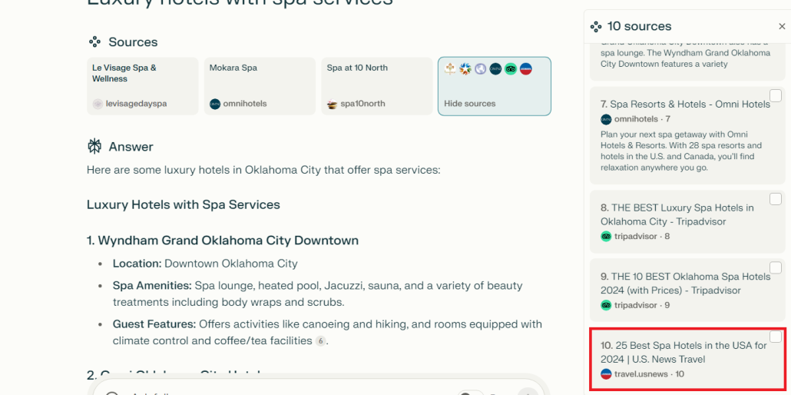This screenshot has width=791, height=395.
Task: Tick checkbox for THE 10 BEST Oklahoma Spa Hotels
Action: [776, 267]
